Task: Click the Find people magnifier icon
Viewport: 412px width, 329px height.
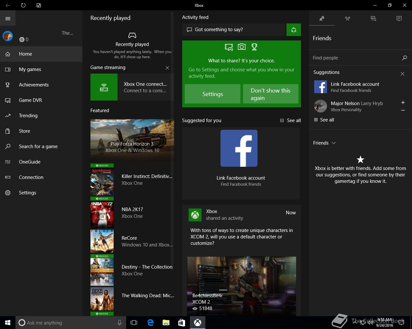Action: coord(405,58)
